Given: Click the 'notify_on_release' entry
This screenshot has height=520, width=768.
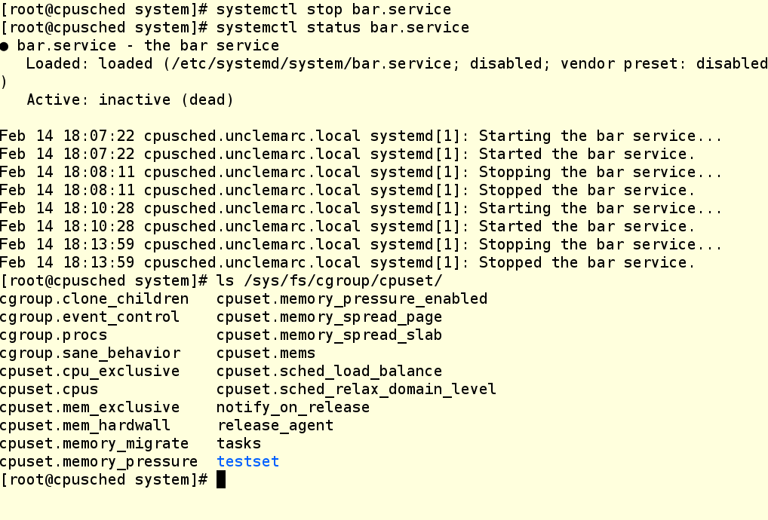Looking at the screenshot, I should point(293,408).
